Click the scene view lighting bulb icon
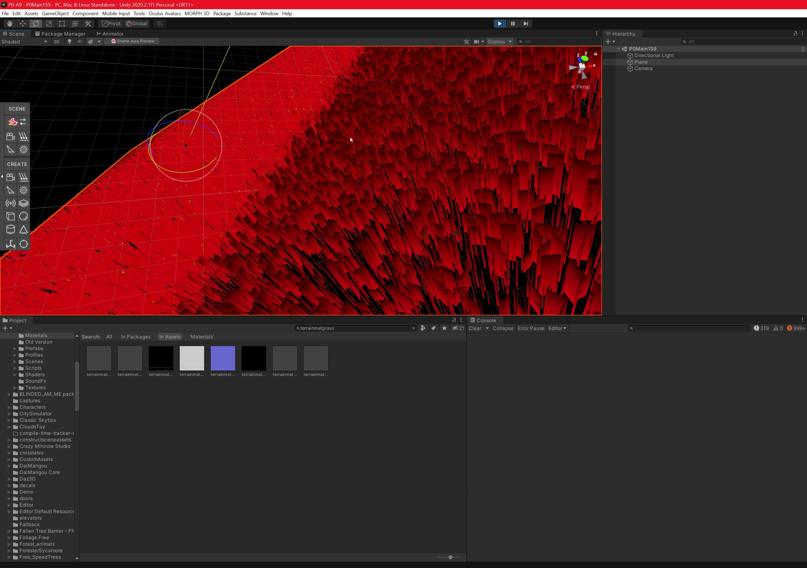 [70, 42]
